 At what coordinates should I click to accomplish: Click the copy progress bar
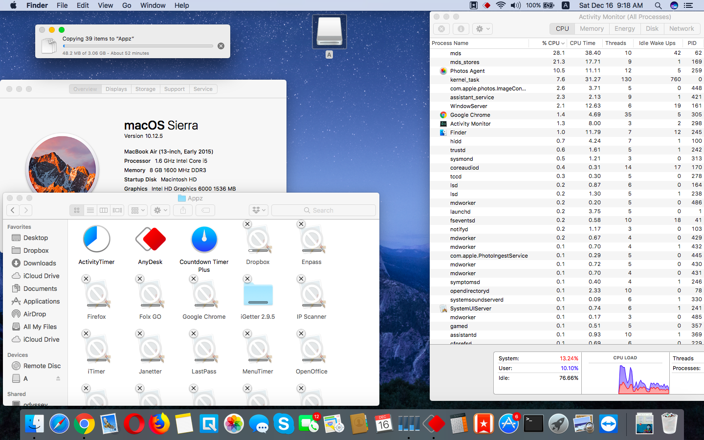pos(138,46)
